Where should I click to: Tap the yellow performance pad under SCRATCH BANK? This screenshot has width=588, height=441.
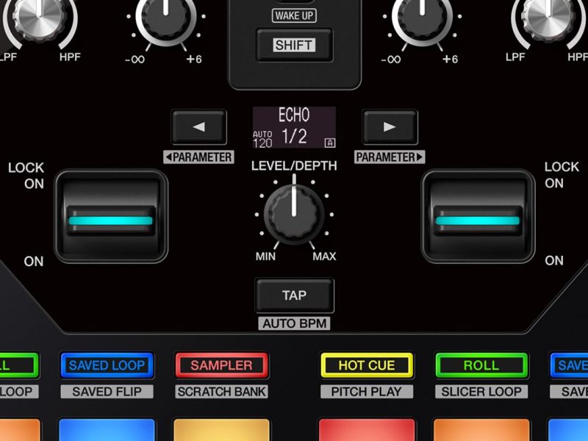coord(222,430)
